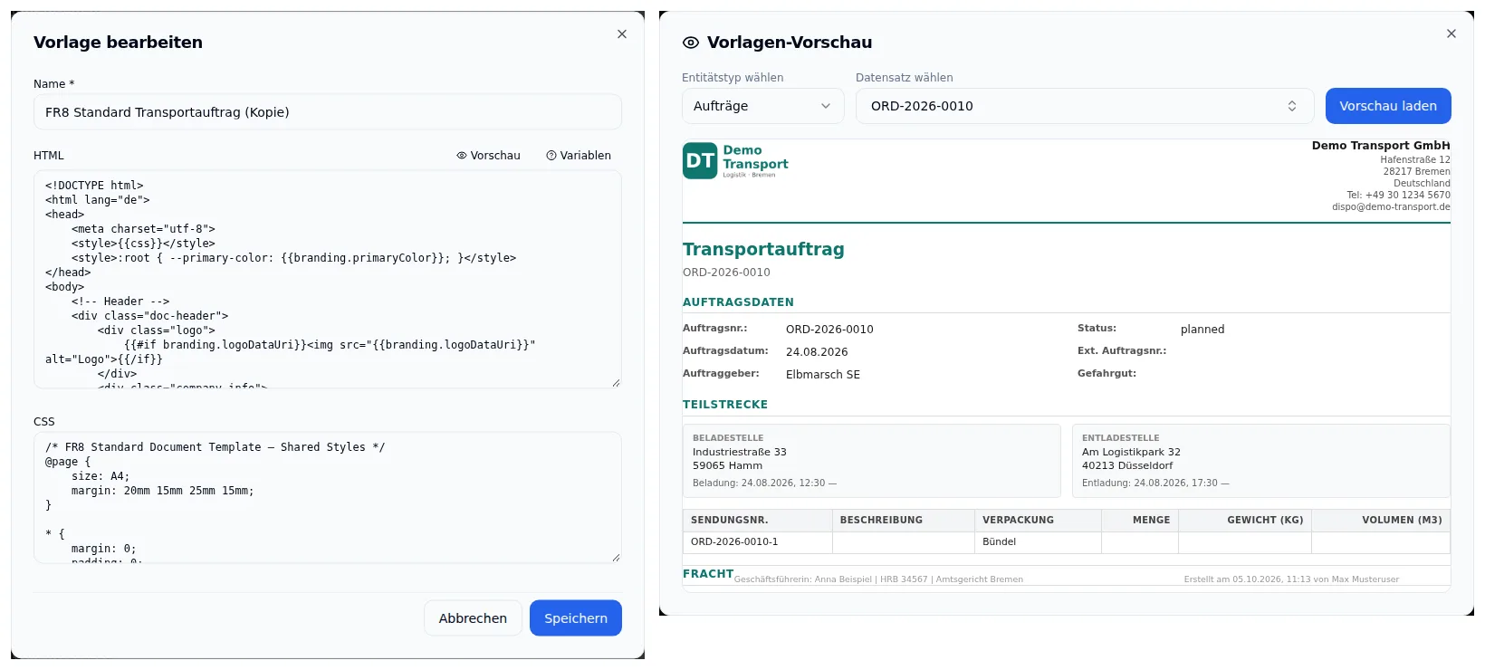Screen dimensions: 1485x670
Task: Open the HTML Vorschau link
Action: pos(489,156)
